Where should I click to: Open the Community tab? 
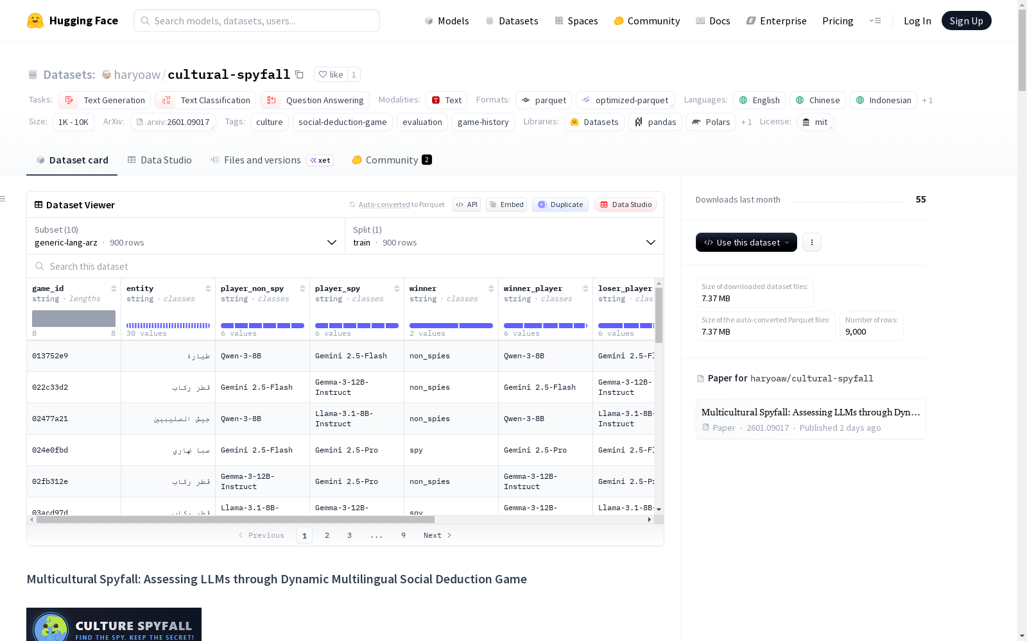[392, 160]
